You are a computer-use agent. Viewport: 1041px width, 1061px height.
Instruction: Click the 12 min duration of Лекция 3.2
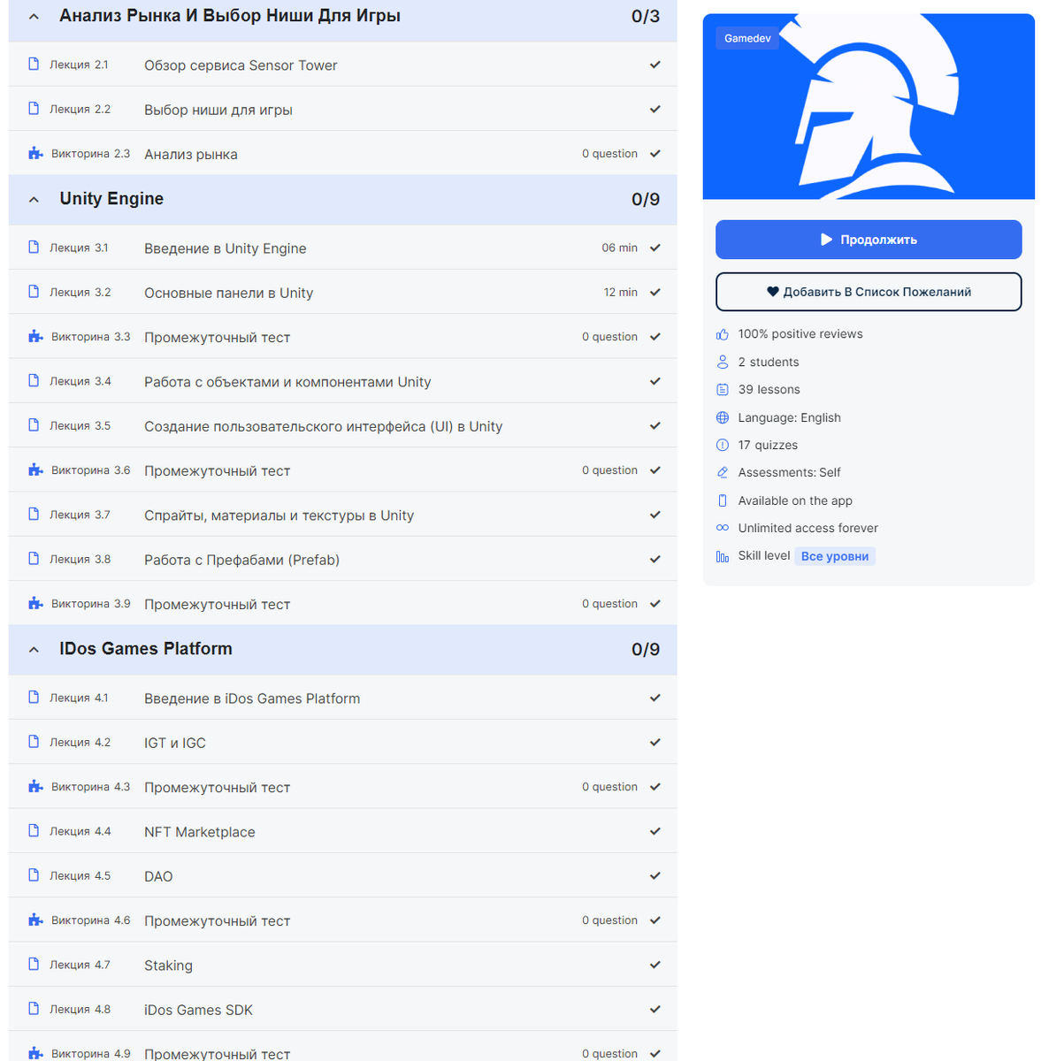point(621,292)
